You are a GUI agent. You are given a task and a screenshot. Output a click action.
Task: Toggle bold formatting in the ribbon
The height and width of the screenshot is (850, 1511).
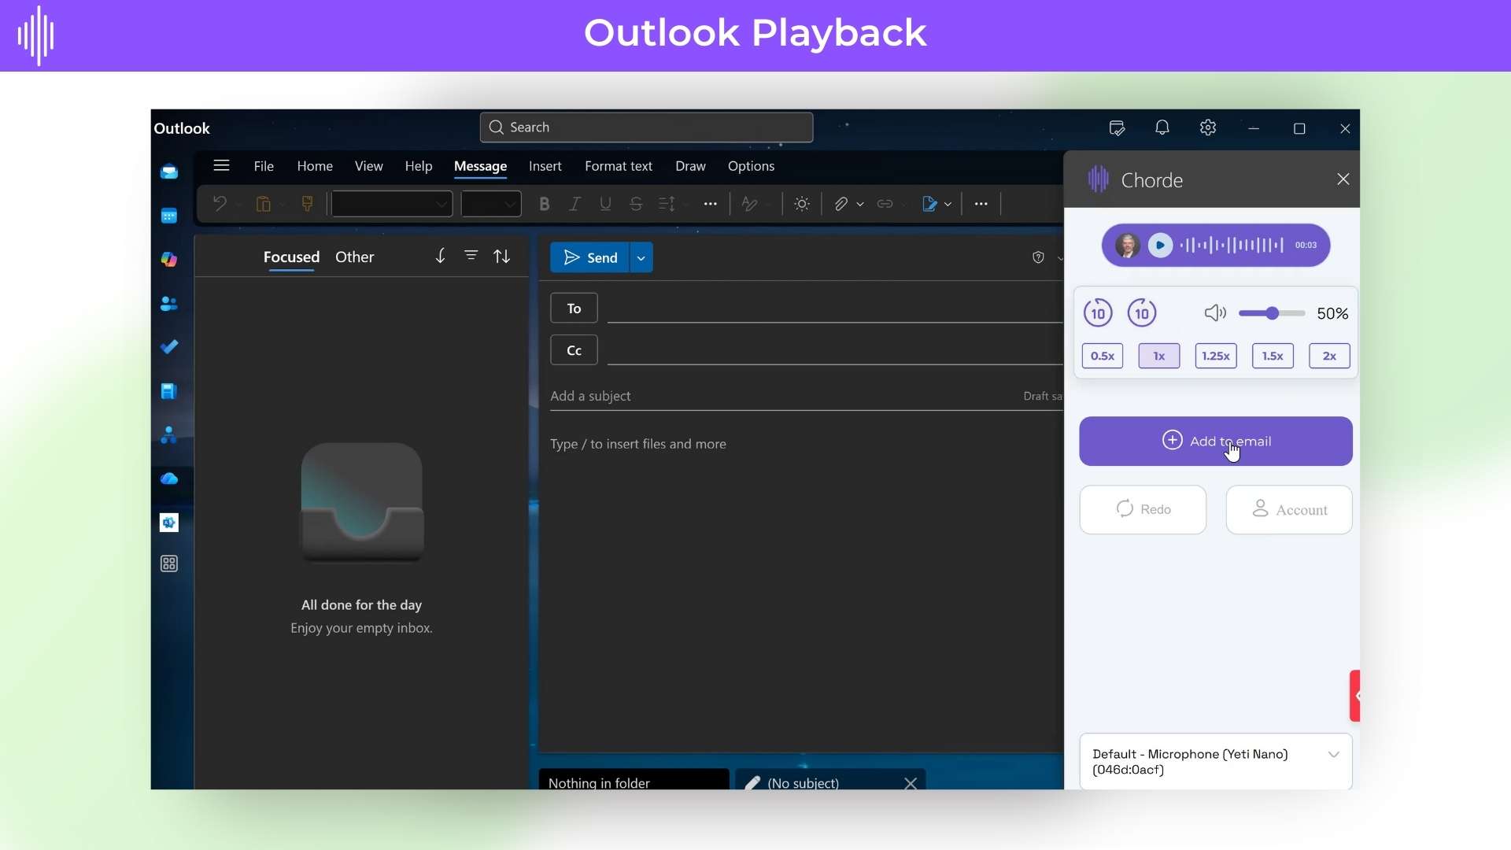click(545, 204)
